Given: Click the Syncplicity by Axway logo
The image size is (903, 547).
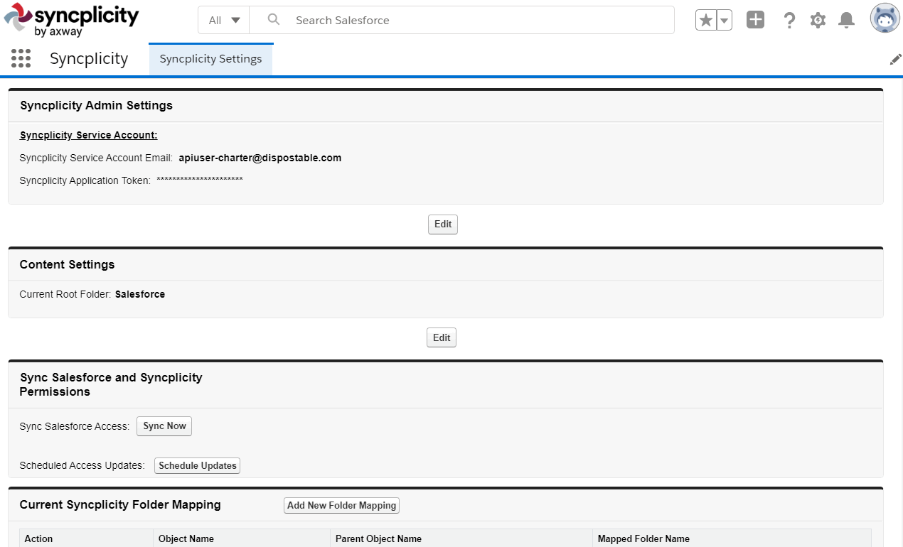Looking at the screenshot, I should pyautogui.click(x=71, y=19).
